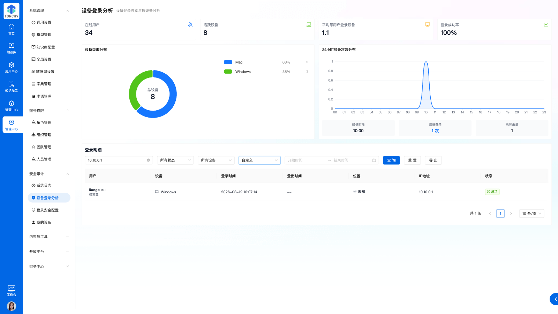Open the 所有设备 dropdown filter
The height and width of the screenshot is (314, 558).
point(216,160)
